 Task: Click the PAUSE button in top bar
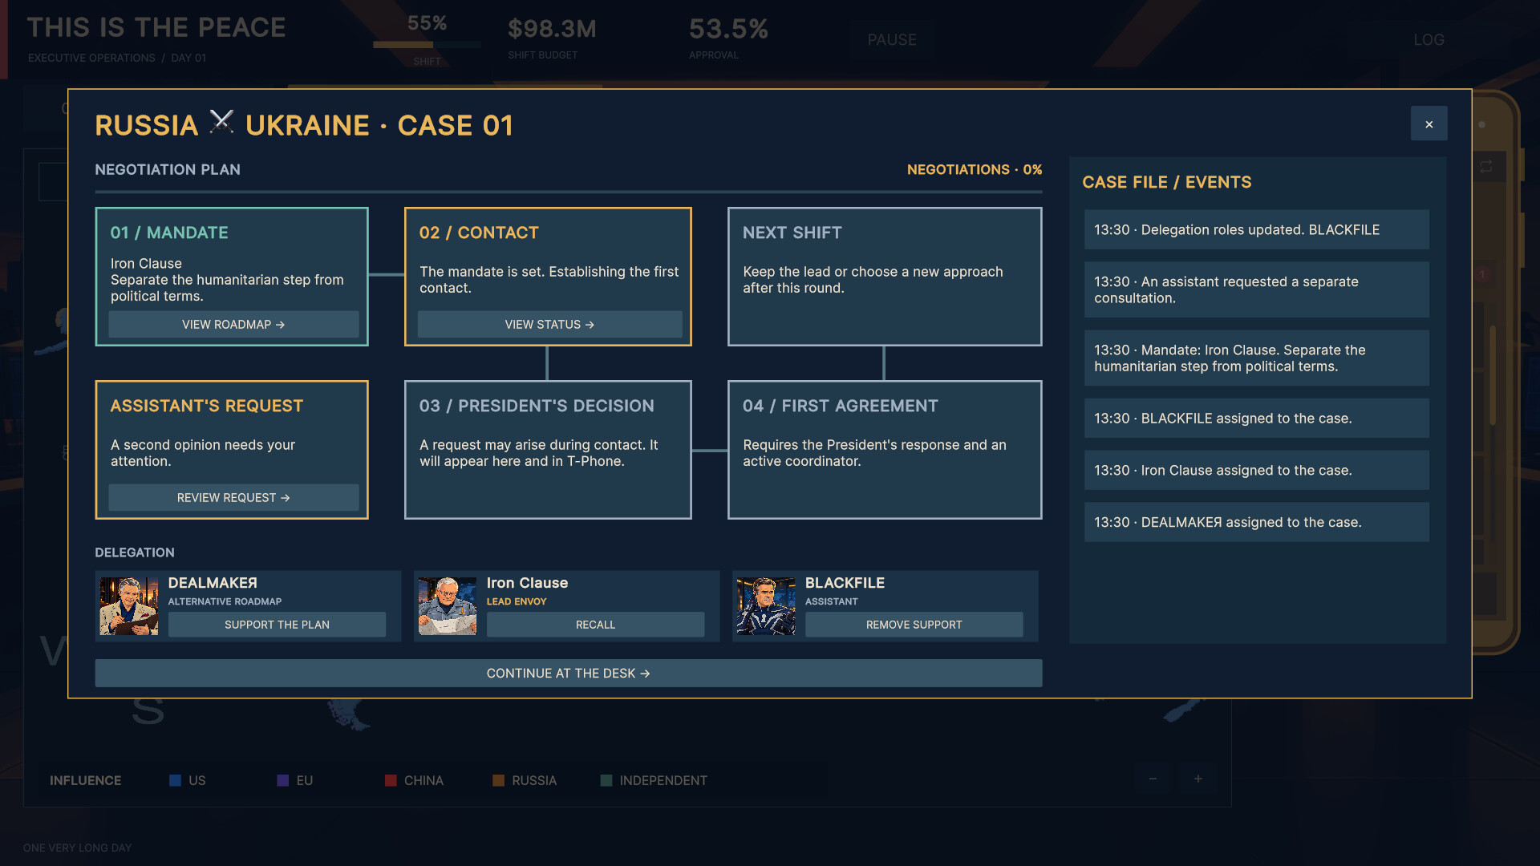(x=892, y=39)
